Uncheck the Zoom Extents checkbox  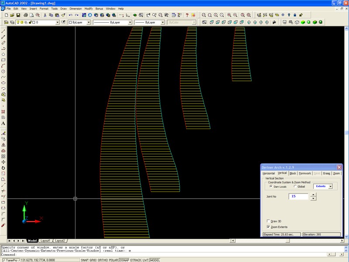[x=269, y=227]
